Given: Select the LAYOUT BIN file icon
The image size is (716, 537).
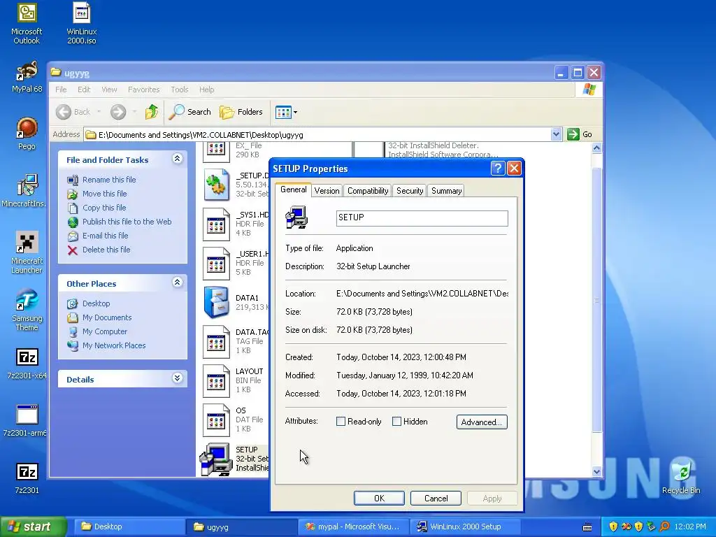Looking at the screenshot, I should [216, 380].
